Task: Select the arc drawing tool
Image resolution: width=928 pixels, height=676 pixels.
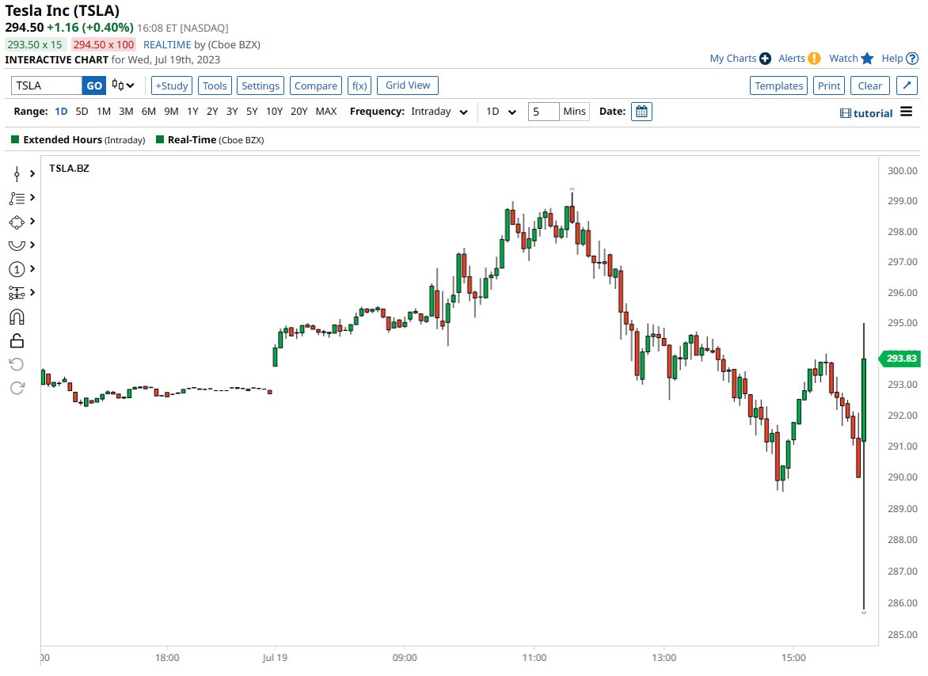Action: 17,245
